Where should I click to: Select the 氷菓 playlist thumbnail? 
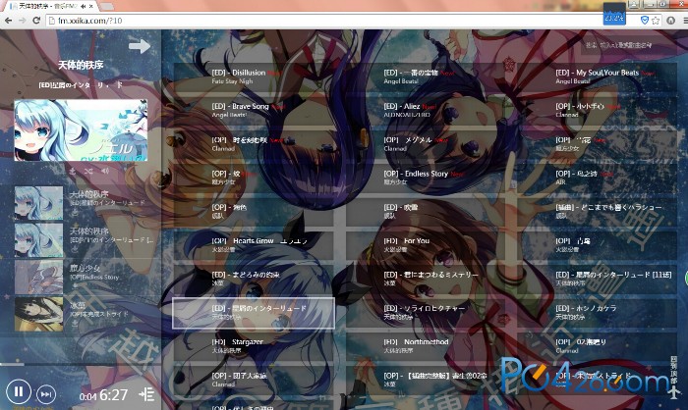(x=38, y=314)
